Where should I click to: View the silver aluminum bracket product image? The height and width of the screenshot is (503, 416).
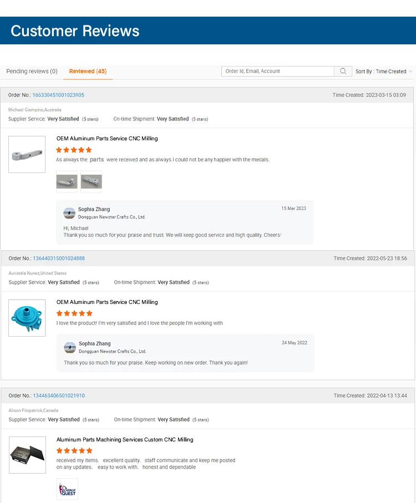(27, 154)
